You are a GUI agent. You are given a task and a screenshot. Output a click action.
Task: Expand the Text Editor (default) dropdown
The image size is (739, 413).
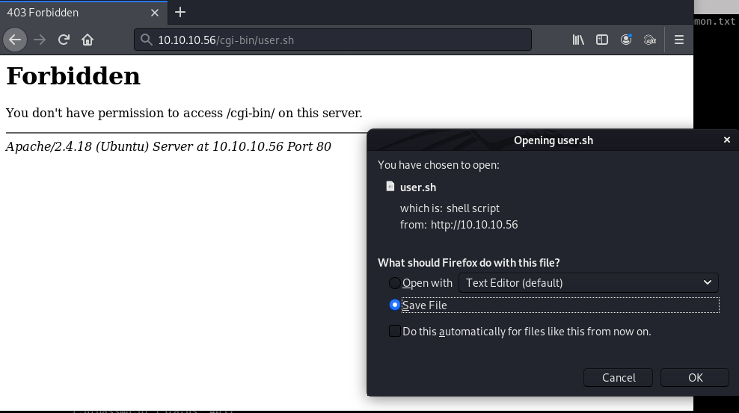588,283
